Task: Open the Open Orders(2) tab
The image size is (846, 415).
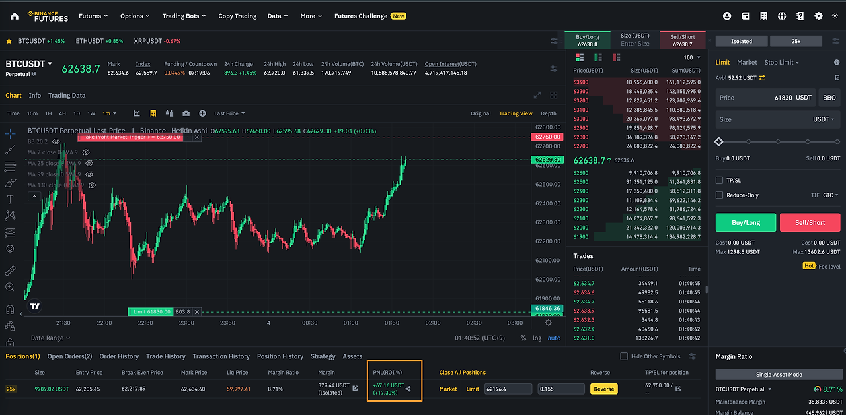Action: coord(69,356)
